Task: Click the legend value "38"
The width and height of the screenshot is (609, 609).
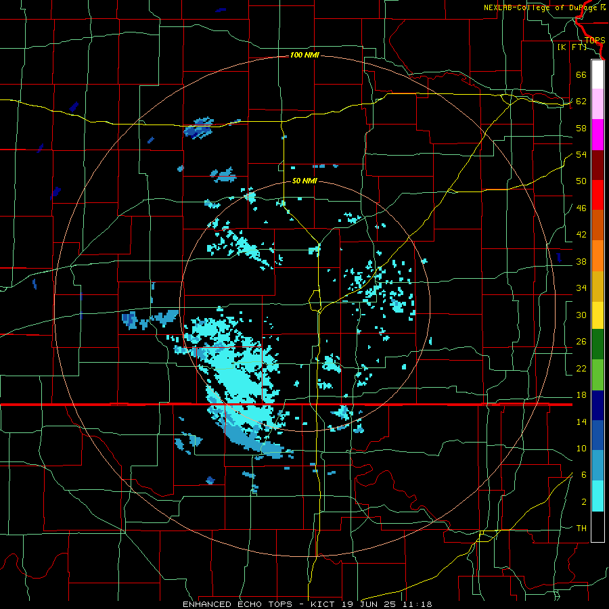Action: click(581, 261)
